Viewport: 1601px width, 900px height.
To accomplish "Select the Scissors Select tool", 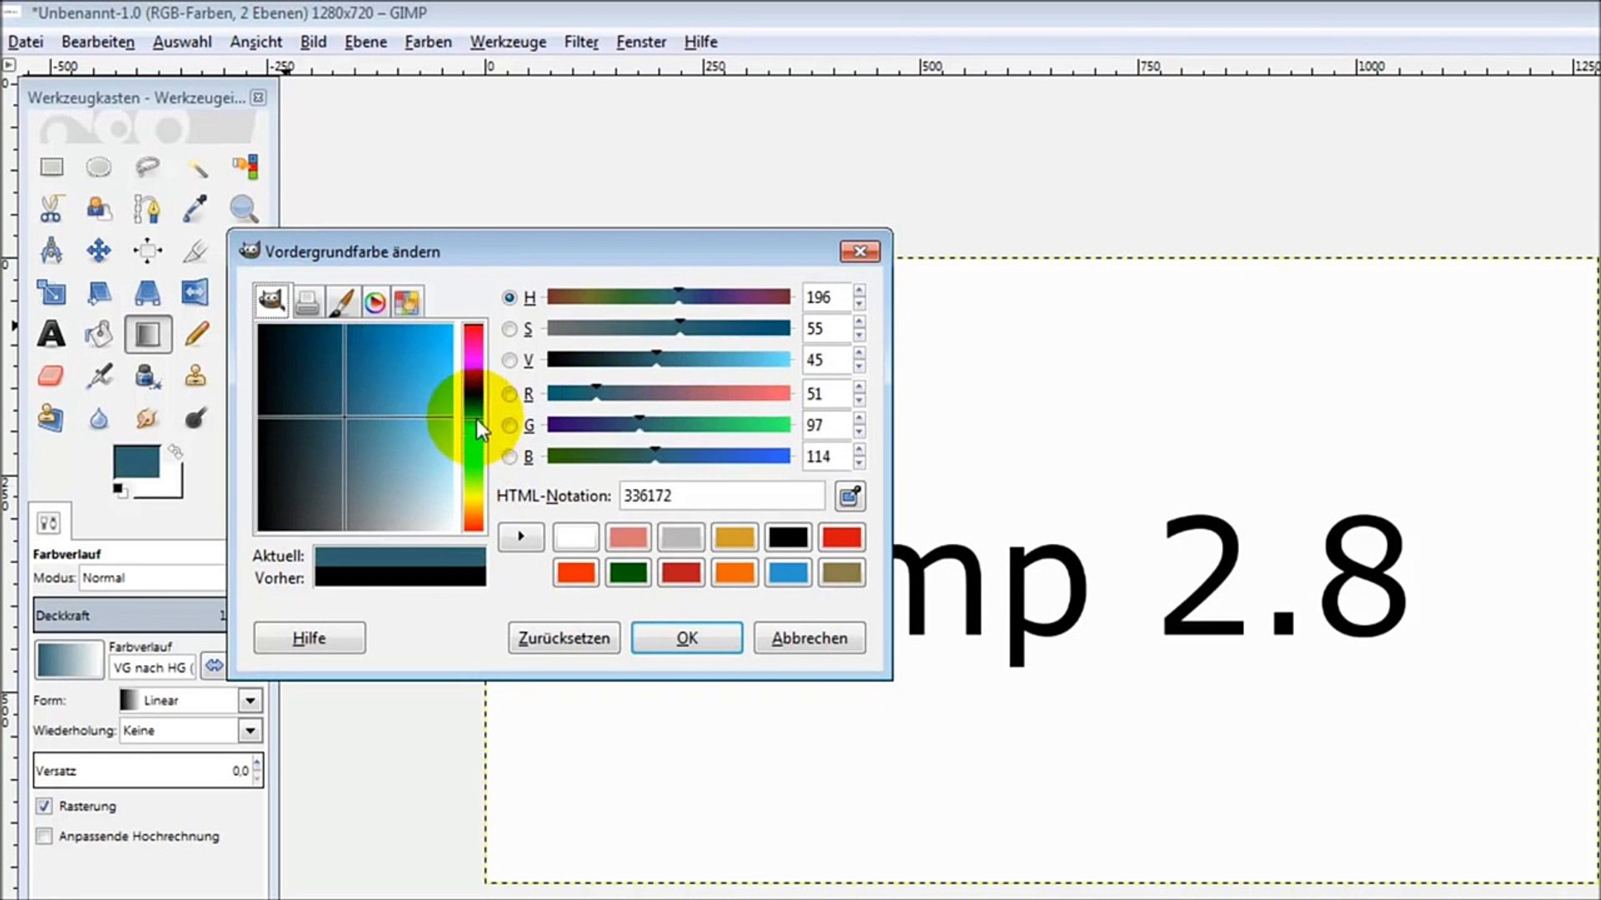I will pyautogui.click(x=52, y=208).
